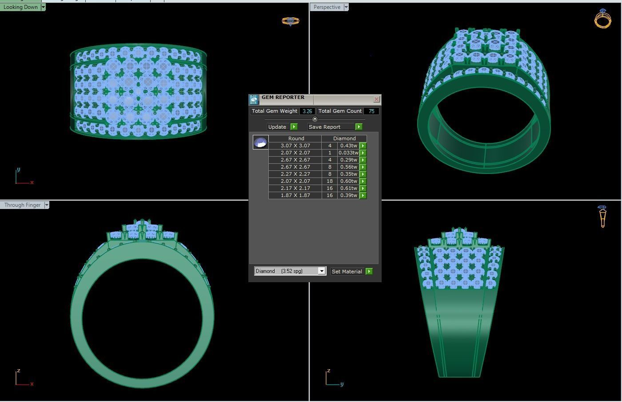
Task: Click the Diamond column header
Action: (x=344, y=138)
